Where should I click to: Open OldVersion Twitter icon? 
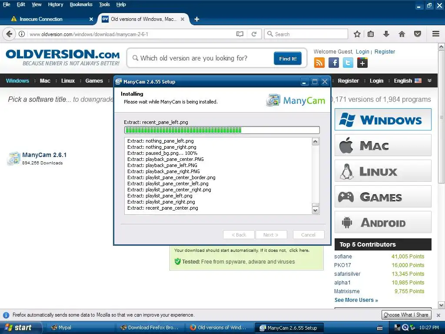coord(348,63)
